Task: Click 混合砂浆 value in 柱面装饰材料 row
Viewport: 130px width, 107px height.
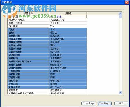Action: (68, 49)
